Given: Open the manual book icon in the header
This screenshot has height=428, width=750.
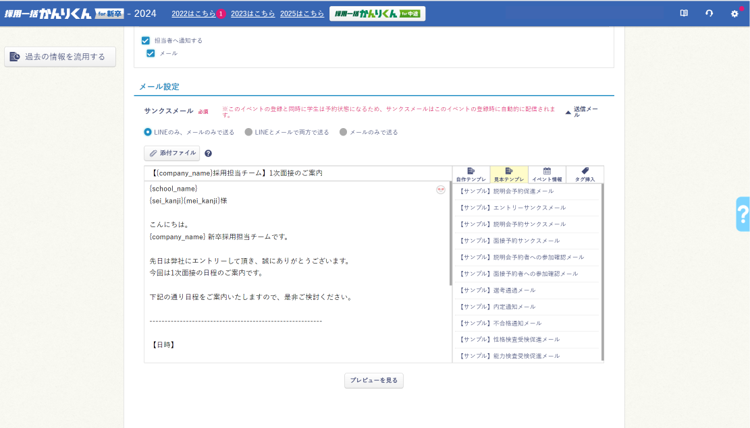Looking at the screenshot, I should coord(684,12).
